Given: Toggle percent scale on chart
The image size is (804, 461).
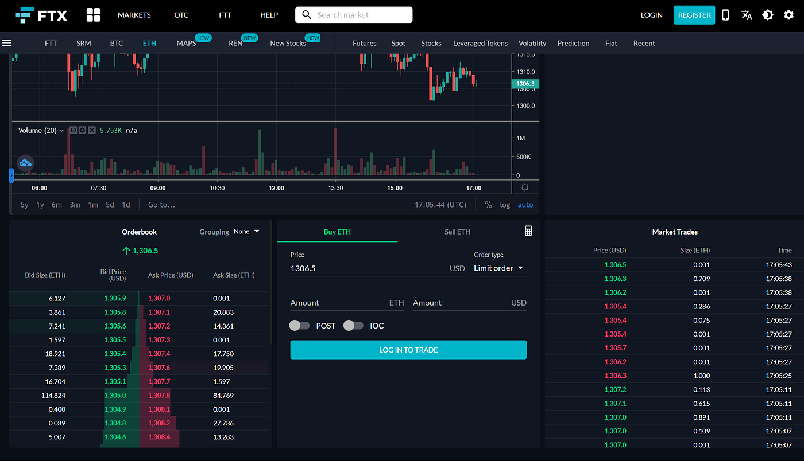Looking at the screenshot, I should [488, 205].
